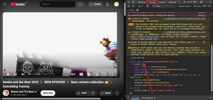Open more actions (three dots) under video

tap(117, 93)
